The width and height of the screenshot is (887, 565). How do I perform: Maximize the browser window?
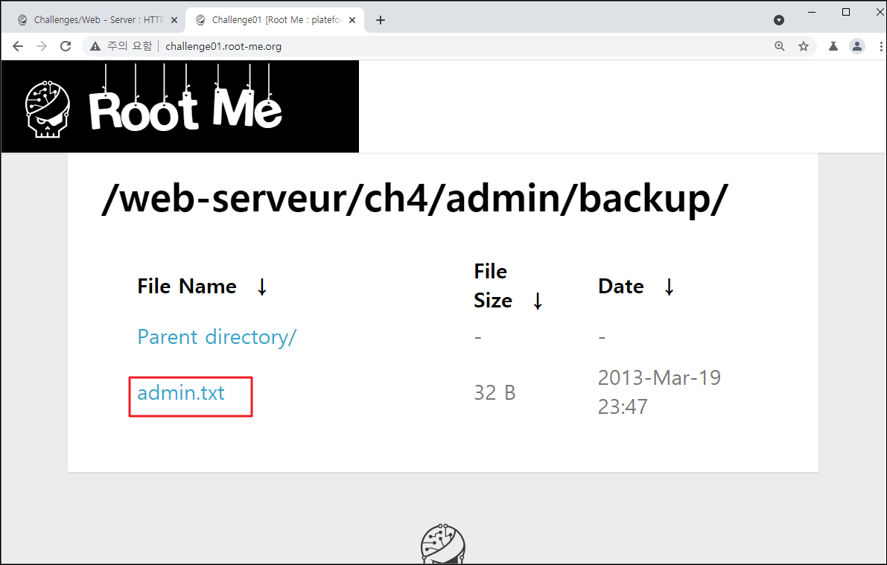click(x=846, y=12)
